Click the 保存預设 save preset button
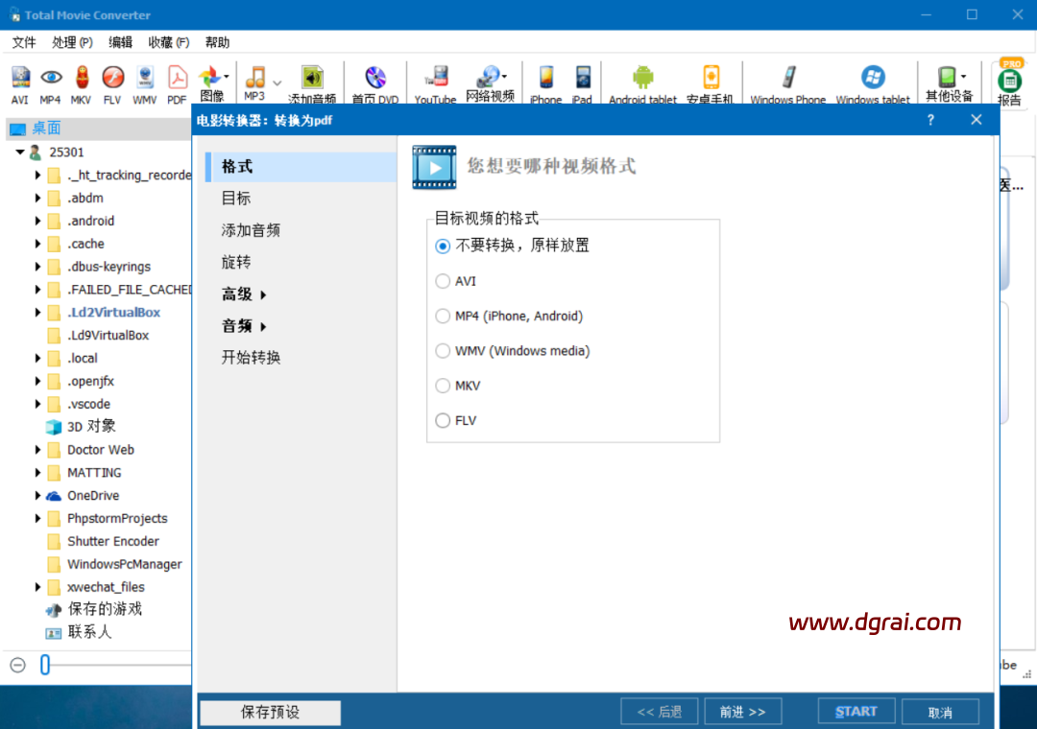Image resolution: width=1037 pixels, height=729 pixels. click(270, 712)
